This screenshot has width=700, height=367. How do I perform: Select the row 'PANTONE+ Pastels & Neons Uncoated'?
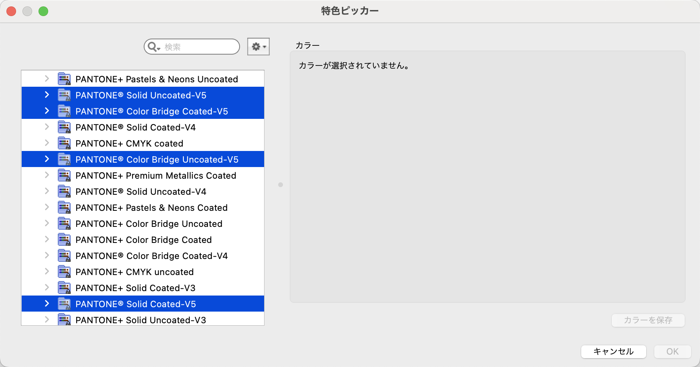[x=142, y=79]
